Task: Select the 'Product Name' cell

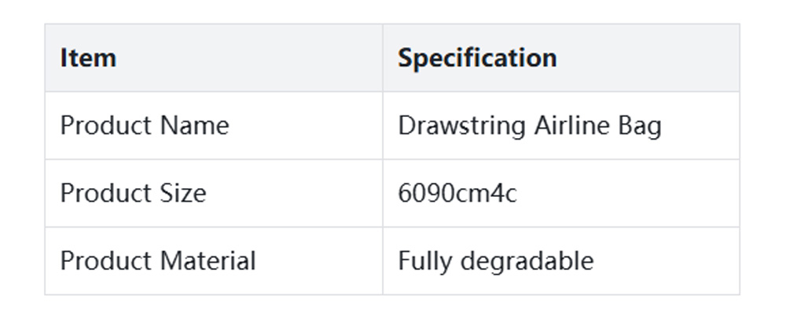Action: (145, 125)
